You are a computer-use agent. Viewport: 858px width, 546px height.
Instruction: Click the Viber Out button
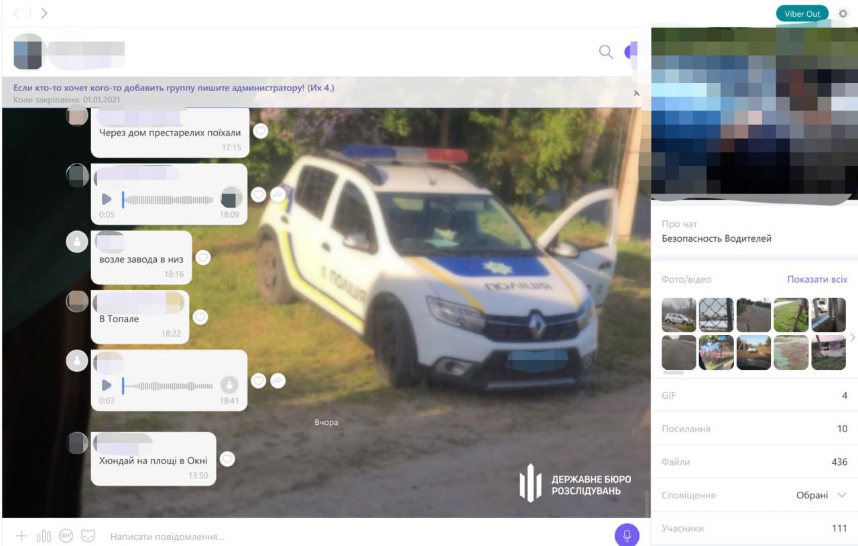[x=802, y=14]
